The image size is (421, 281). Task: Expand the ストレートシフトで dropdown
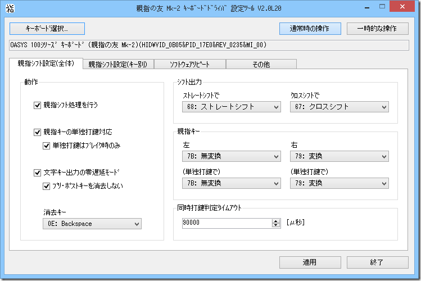pyautogui.click(x=231, y=107)
